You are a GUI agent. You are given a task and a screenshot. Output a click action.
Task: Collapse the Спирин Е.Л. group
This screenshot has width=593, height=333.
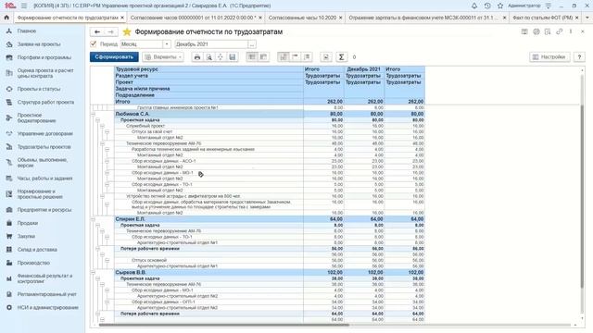coord(93,219)
